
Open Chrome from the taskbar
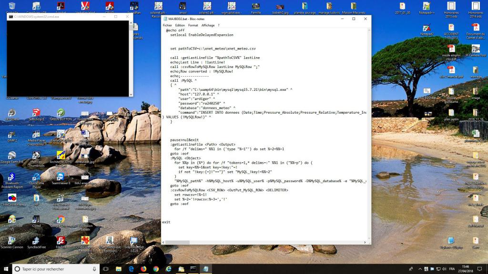point(156,269)
